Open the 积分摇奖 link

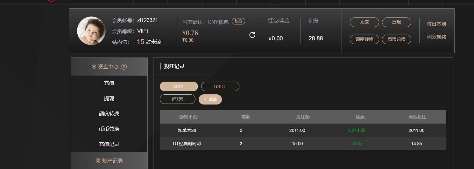tap(436, 37)
